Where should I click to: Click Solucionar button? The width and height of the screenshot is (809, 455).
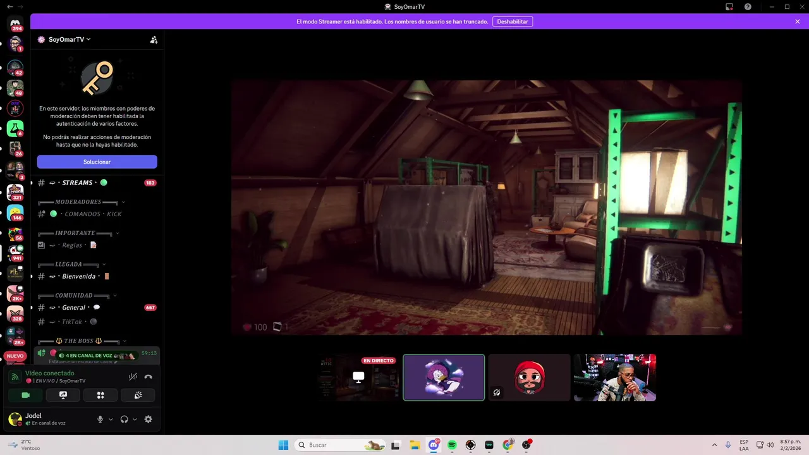(x=97, y=162)
